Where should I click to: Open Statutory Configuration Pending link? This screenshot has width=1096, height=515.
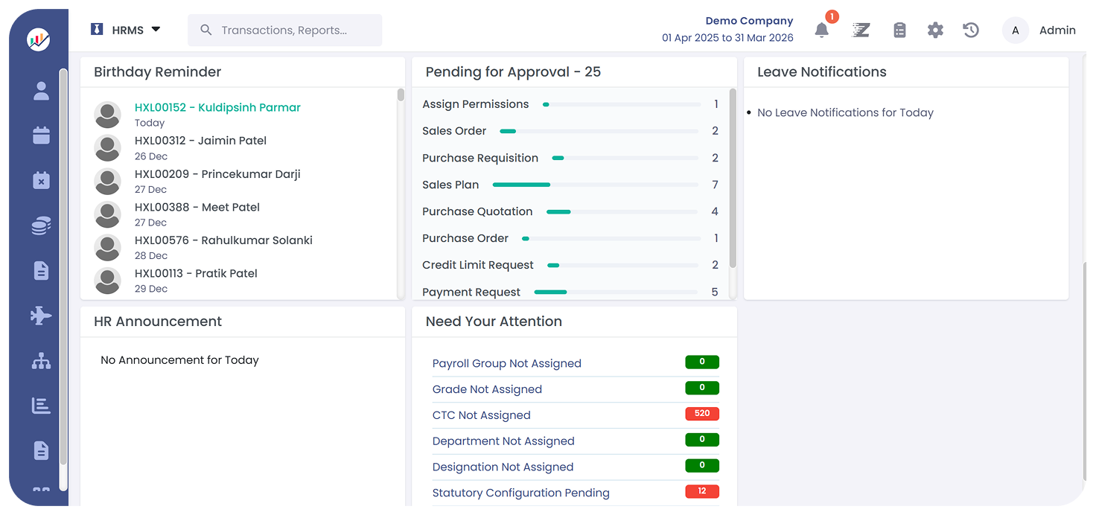(x=520, y=493)
